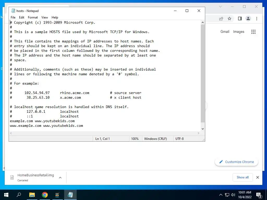Image resolution: width=267 pixels, height=200 pixels.
Task: Bookmark this page with the star icon
Action: coord(229,18)
